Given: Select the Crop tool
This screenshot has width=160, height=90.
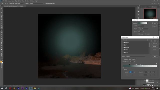Looking at the screenshot, I should pyautogui.click(x=2, y=23).
